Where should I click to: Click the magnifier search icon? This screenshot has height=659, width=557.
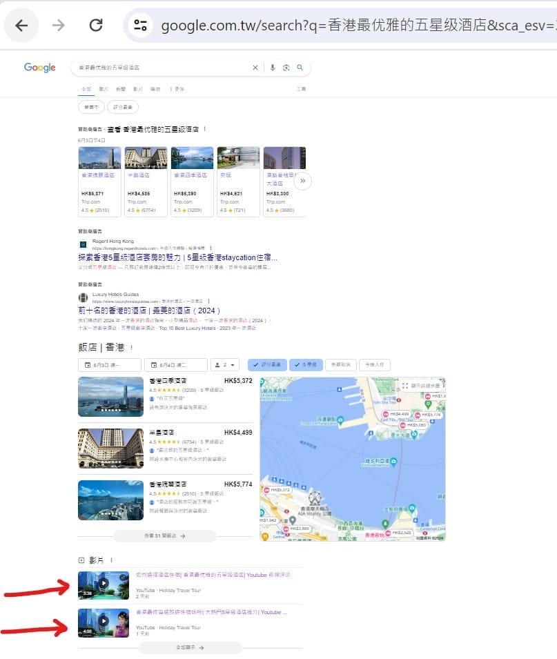pyautogui.click(x=300, y=68)
